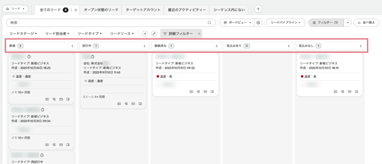The width and height of the screenshot is (382, 164).
Task: Click call icon on 09:34 lead card
Action: [x=54, y=145]
